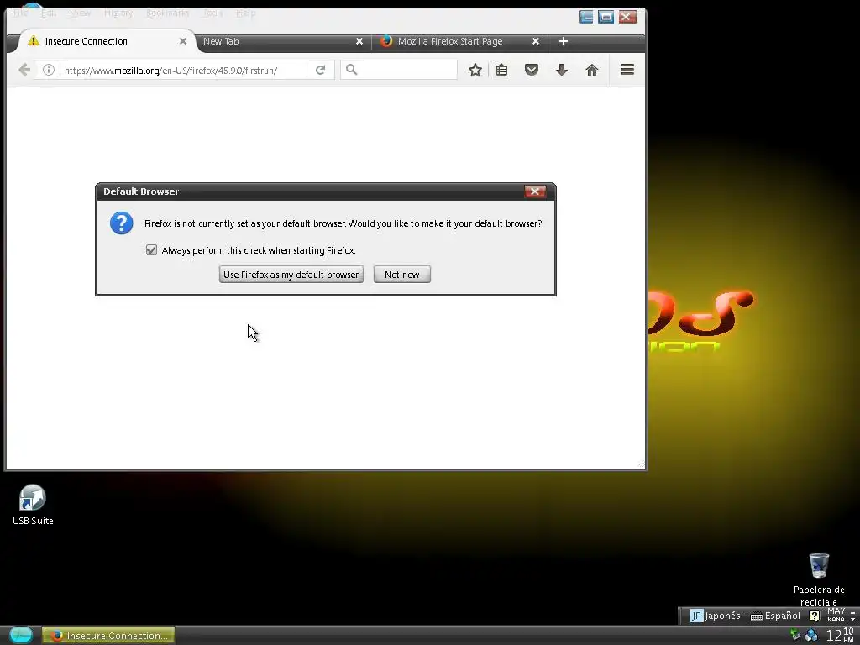Click Insecure Connection taskbar button

coord(108,635)
